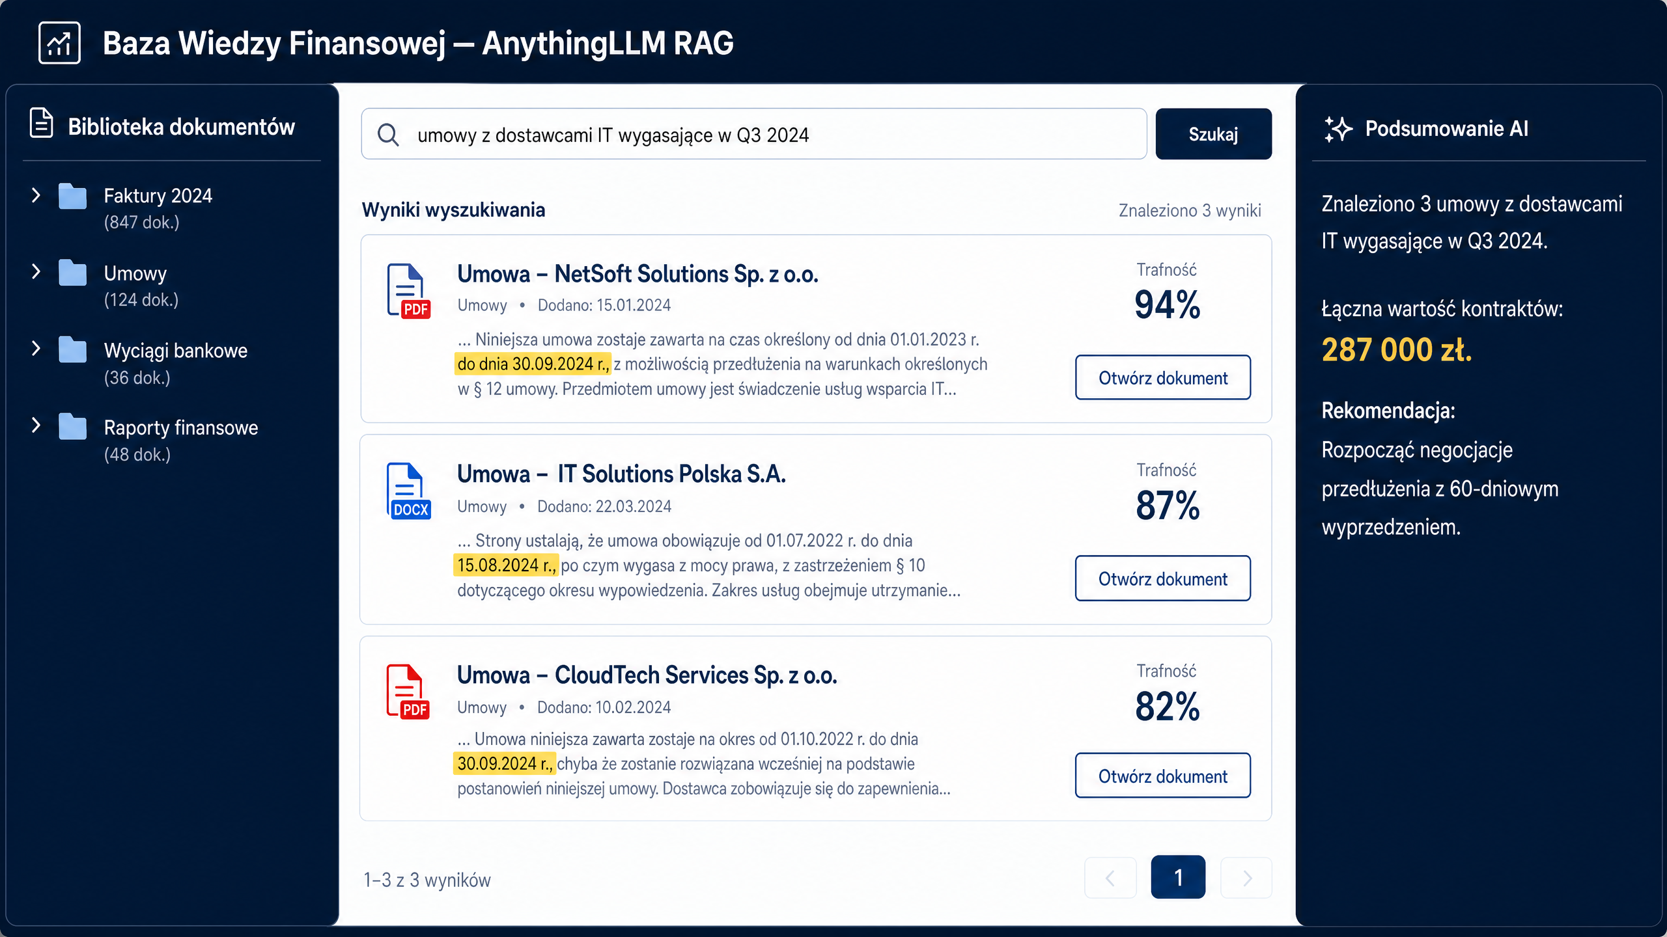Select page 1 in pagination
Image resolution: width=1667 pixels, height=937 pixels.
(x=1178, y=878)
